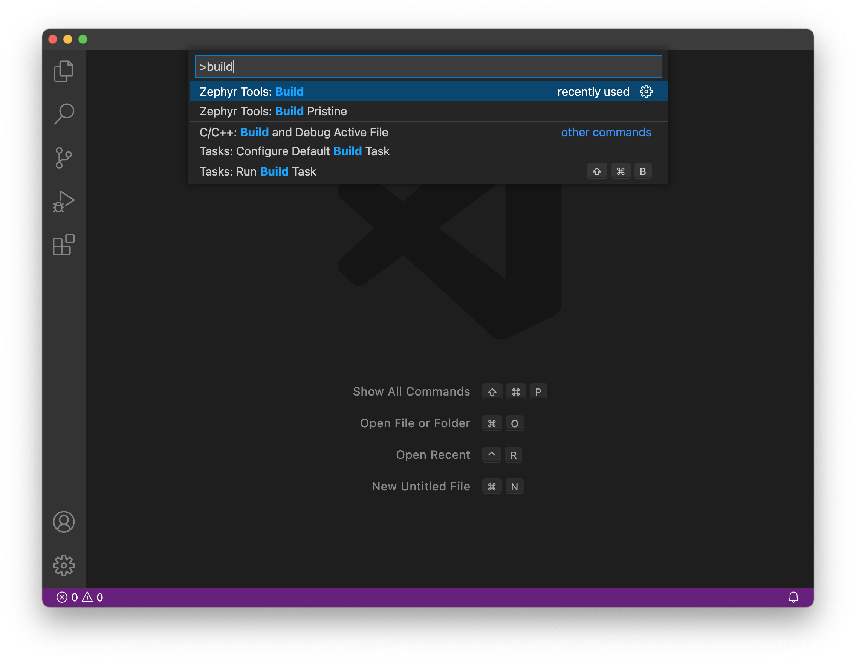
Task: Open the Extensions view
Action: click(x=64, y=245)
